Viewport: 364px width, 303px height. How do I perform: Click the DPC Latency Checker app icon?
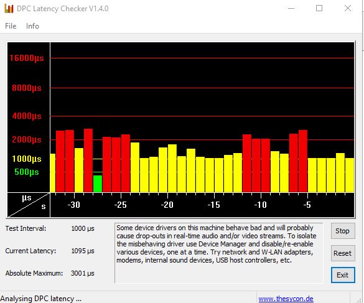(x=9, y=9)
